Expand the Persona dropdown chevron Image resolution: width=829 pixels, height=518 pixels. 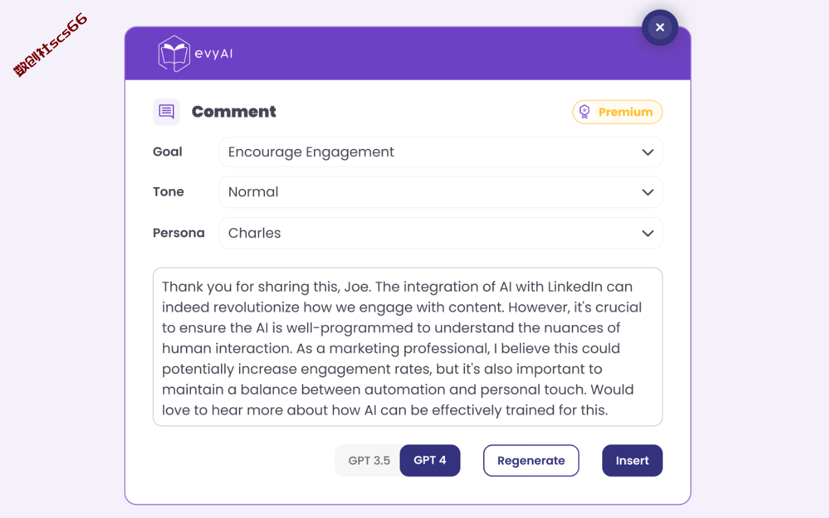click(648, 233)
